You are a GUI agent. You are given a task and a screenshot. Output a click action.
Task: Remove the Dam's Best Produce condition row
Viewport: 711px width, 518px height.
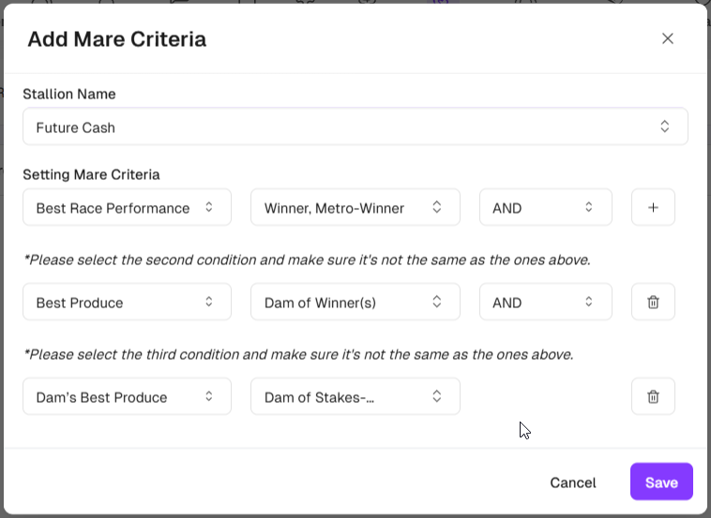653,397
